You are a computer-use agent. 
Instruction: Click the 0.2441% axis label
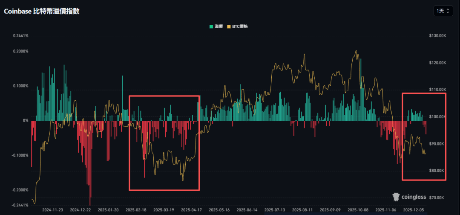pyautogui.click(x=21, y=36)
